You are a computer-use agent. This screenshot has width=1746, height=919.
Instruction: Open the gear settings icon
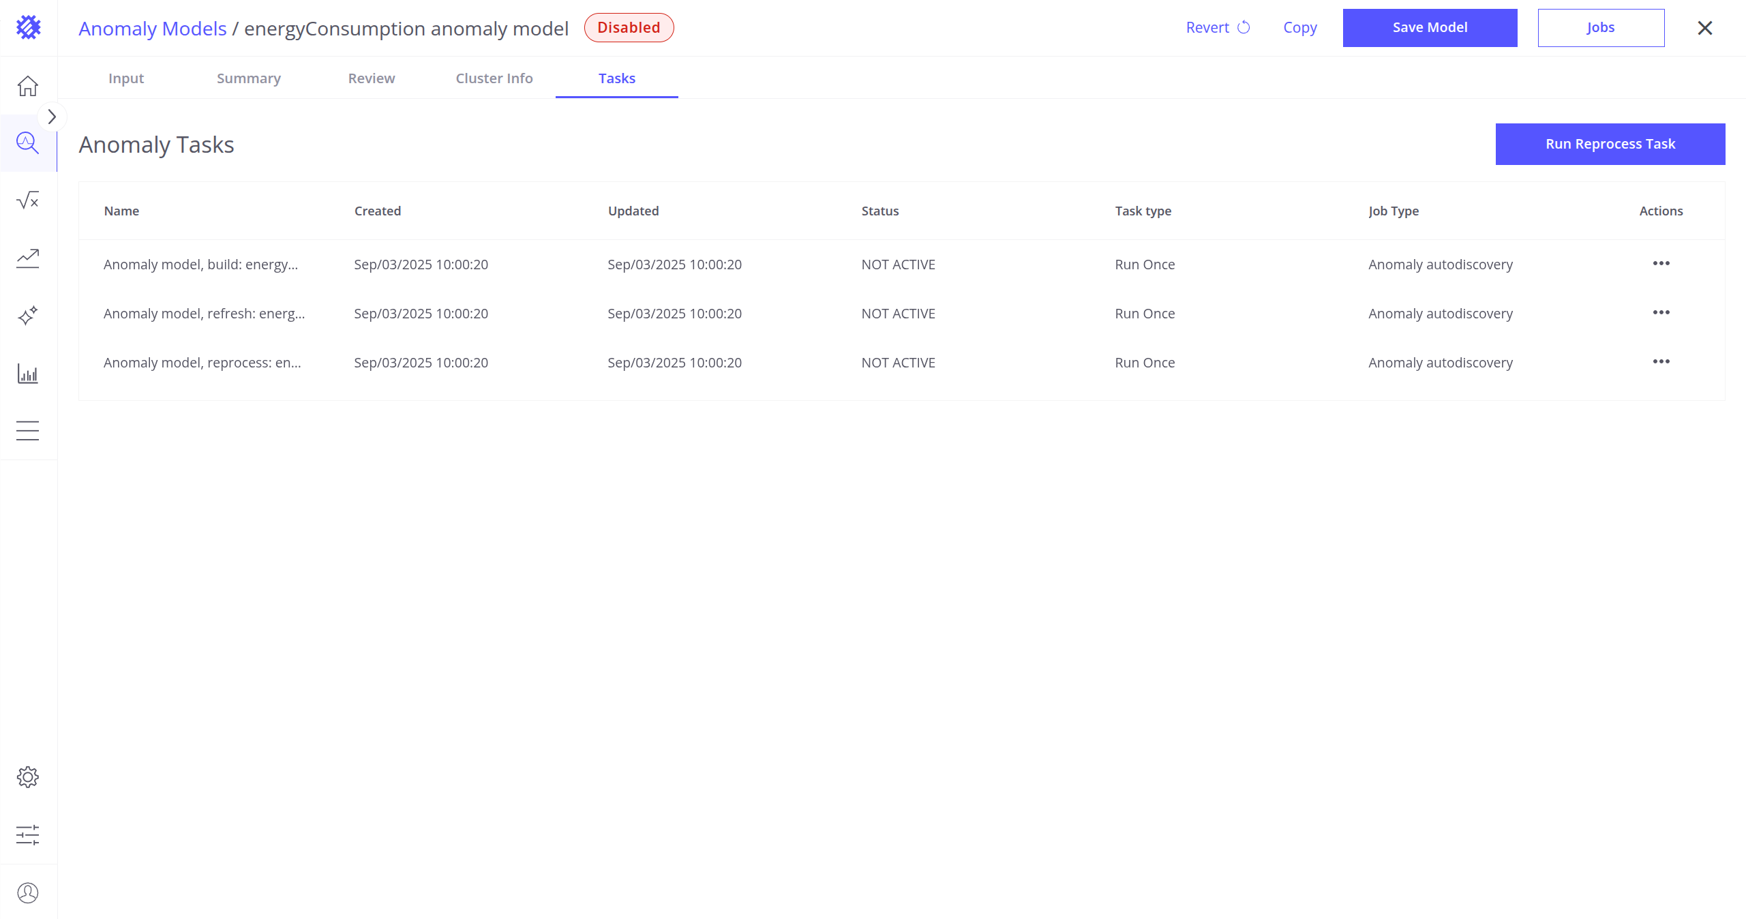(x=28, y=777)
